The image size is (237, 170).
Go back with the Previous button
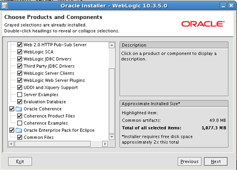click(x=189, y=162)
